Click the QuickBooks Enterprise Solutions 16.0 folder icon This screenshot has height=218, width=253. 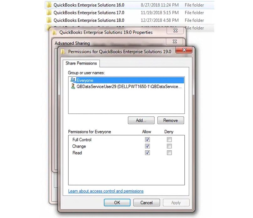[49, 5]
